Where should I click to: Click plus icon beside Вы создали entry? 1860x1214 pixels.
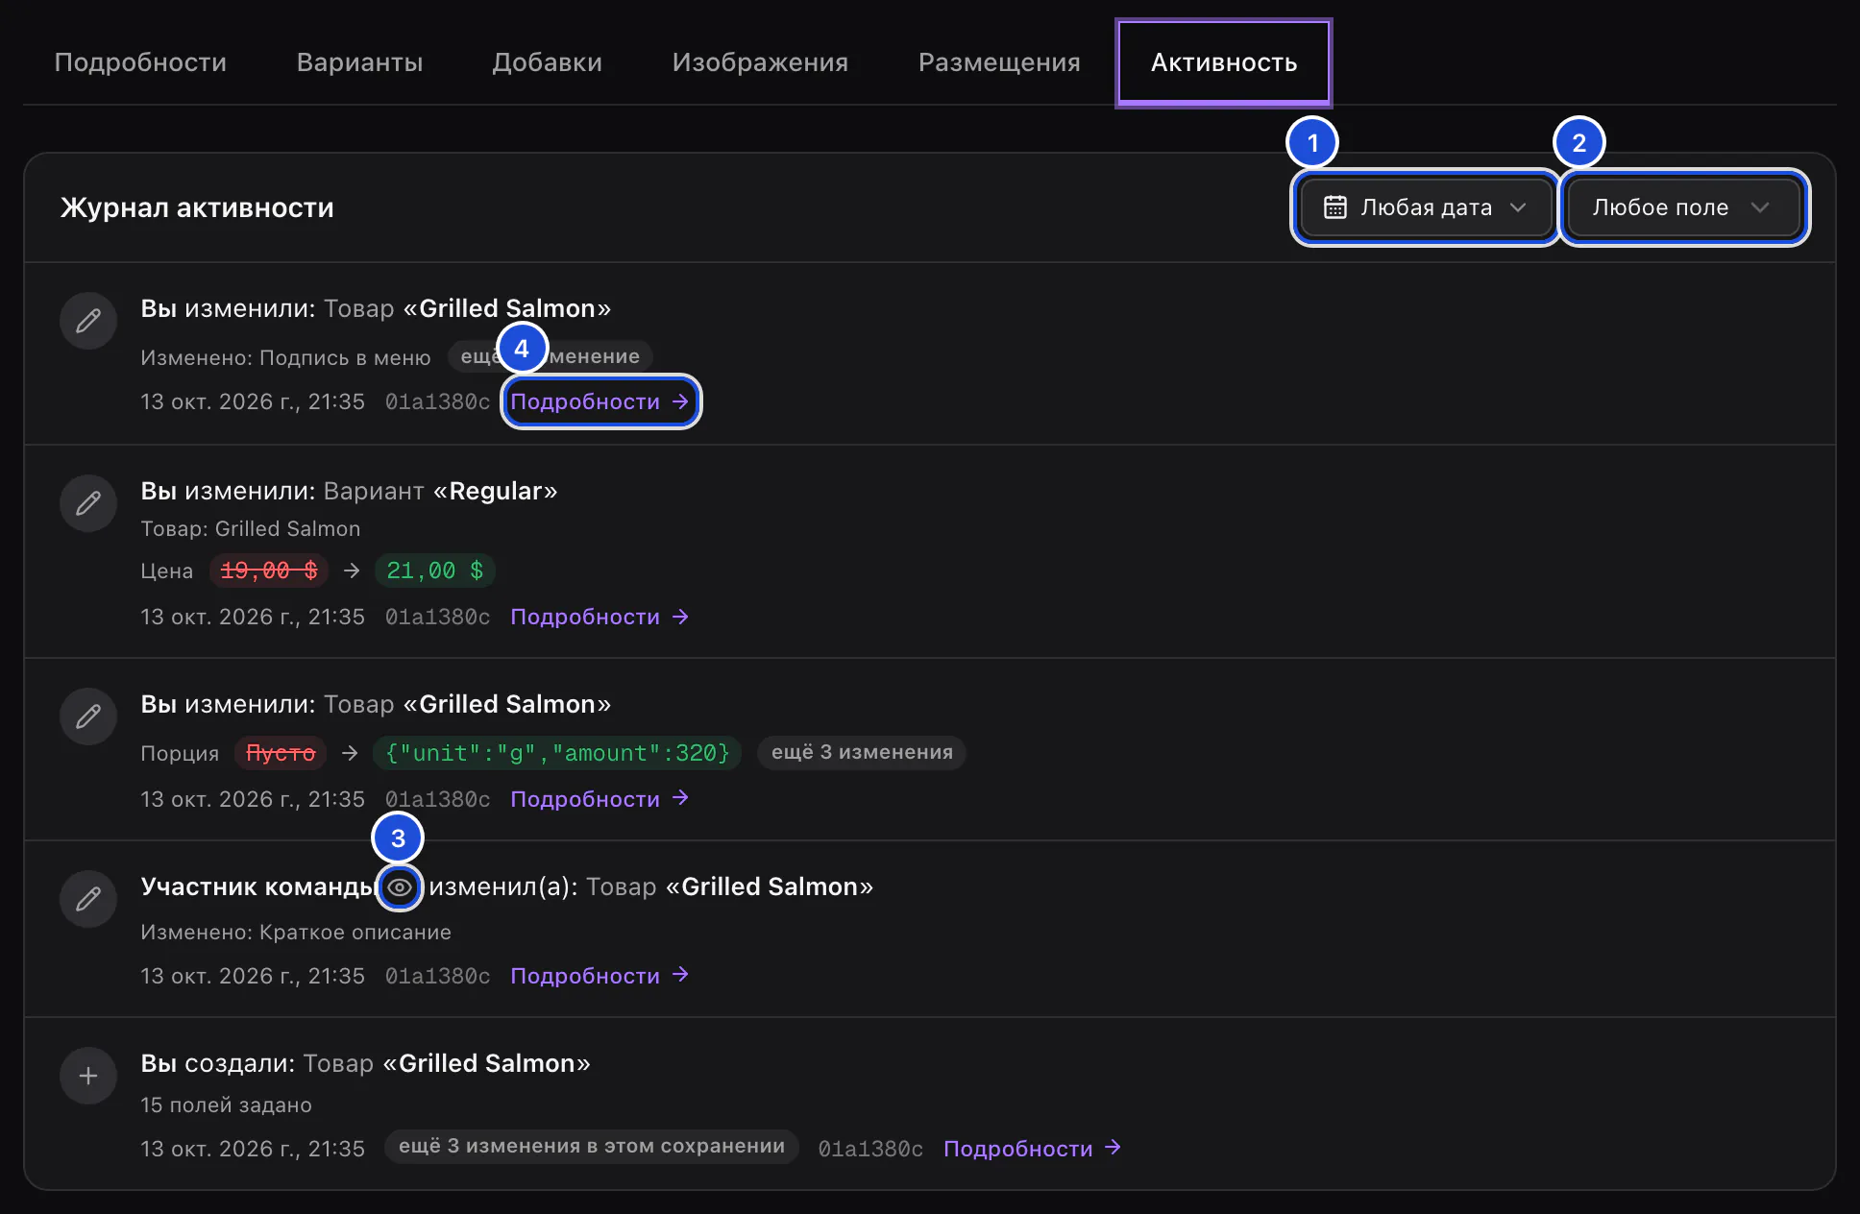[88, 1076]
